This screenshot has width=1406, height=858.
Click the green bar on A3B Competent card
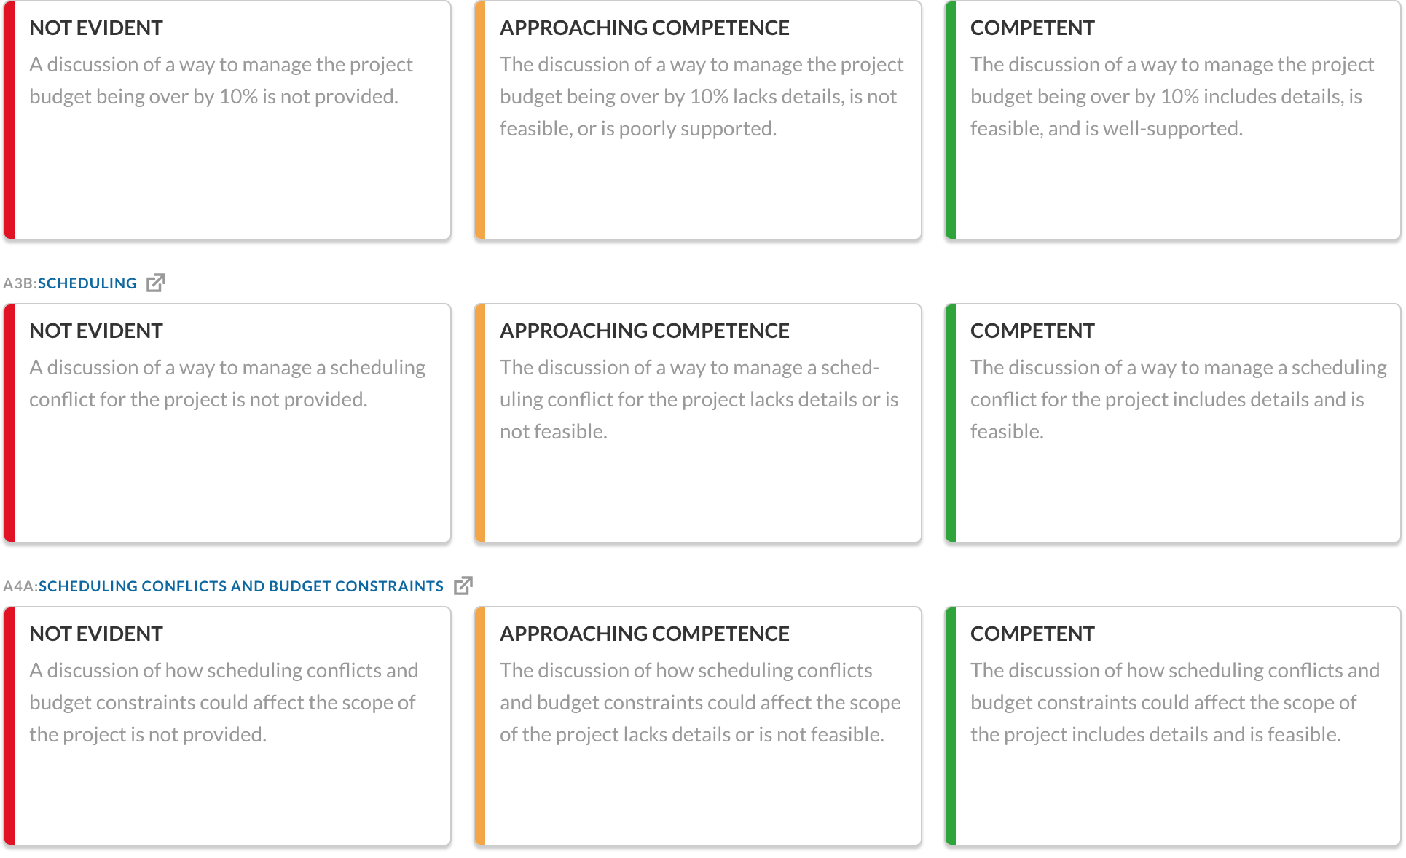click(951, 423)
